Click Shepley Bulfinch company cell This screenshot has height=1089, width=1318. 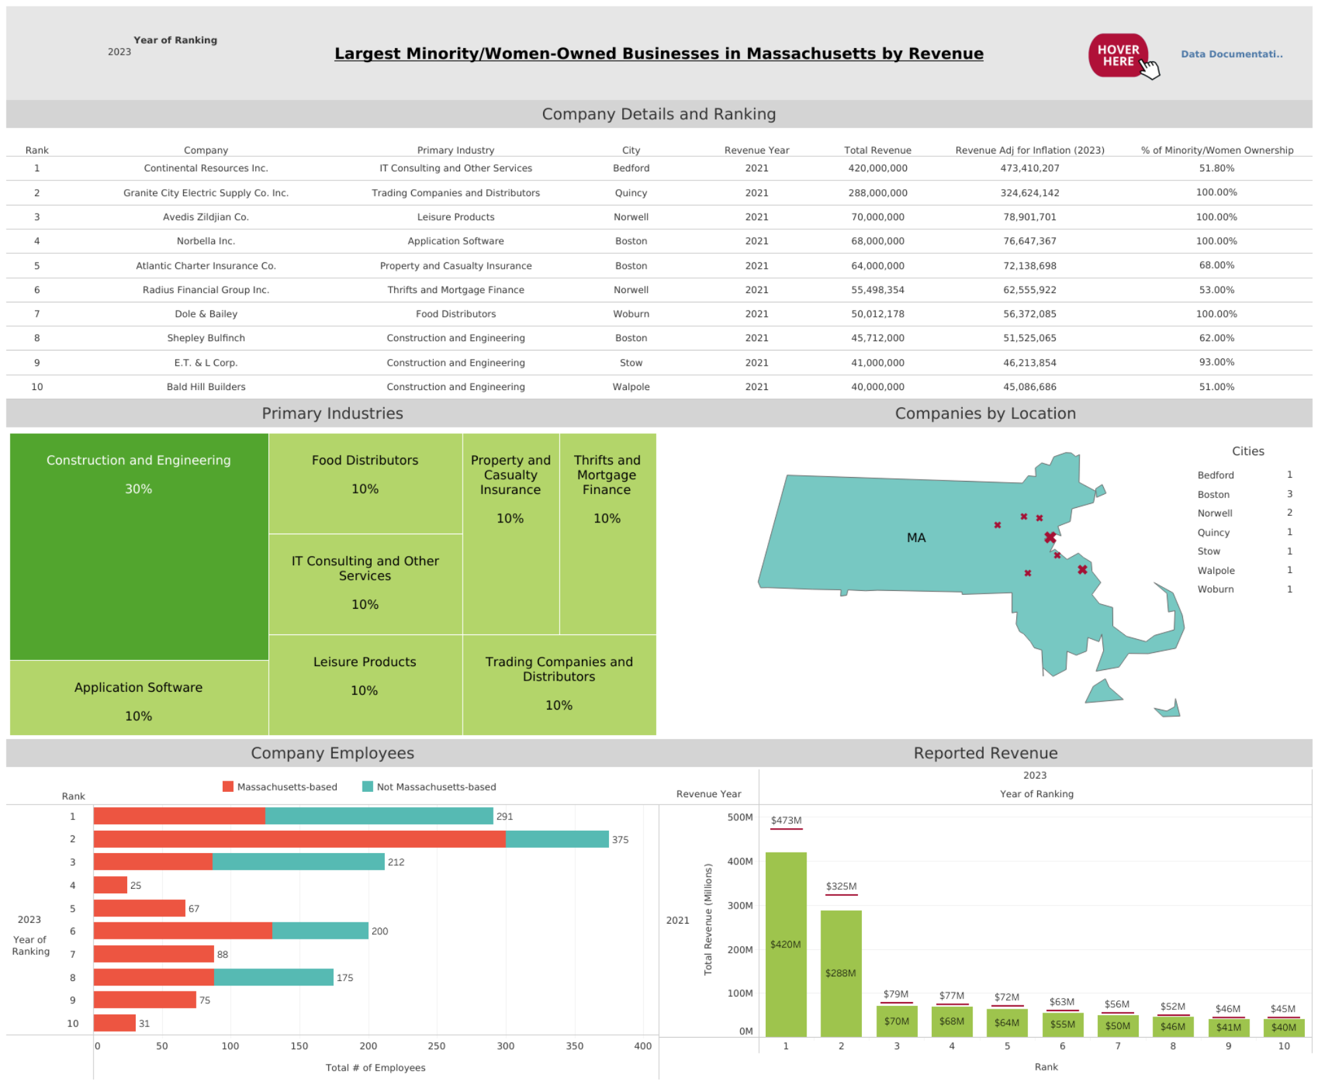click(x=206, y=338)
